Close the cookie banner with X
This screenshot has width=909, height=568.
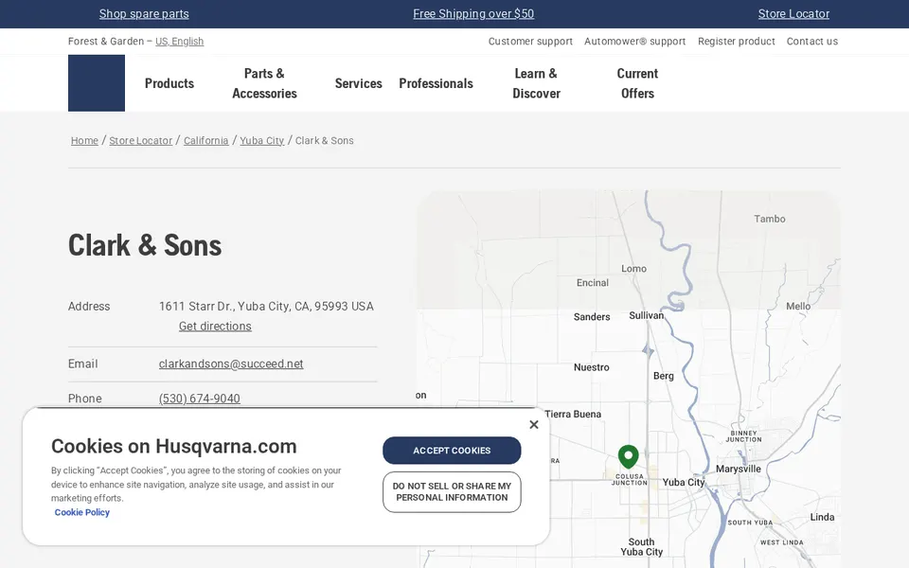[x=534, y=424]
